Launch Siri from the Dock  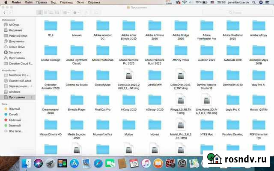click(38, 163)
